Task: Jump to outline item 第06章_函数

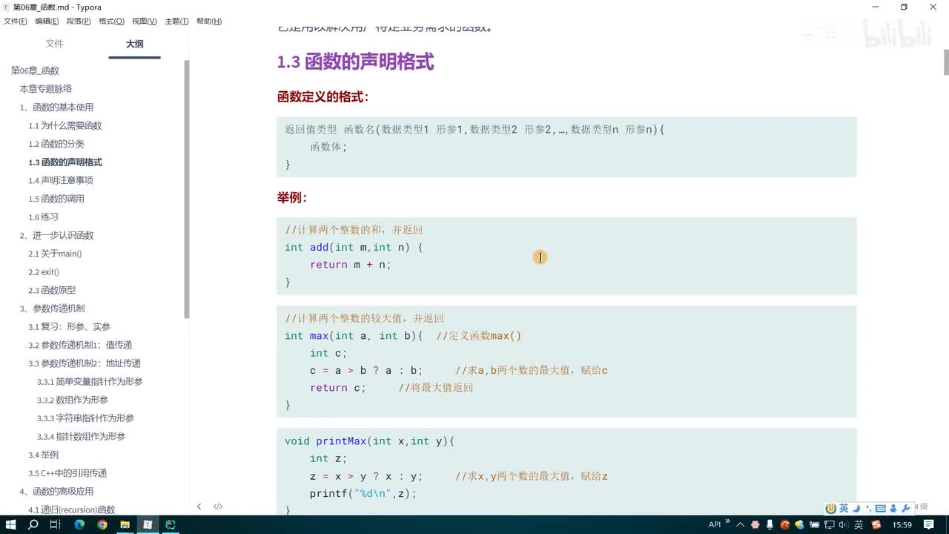Action: point(35,70)
